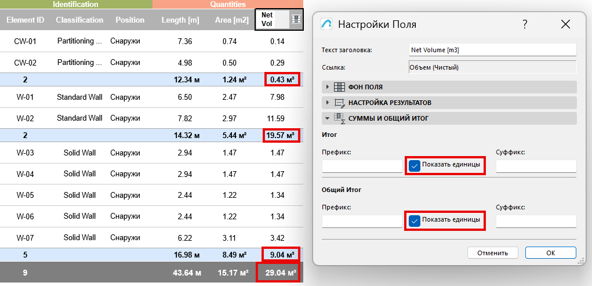Viewport: 592px width, 286px height.
Task: Click the Префикс field under Итог
Action: pos(362,166)
